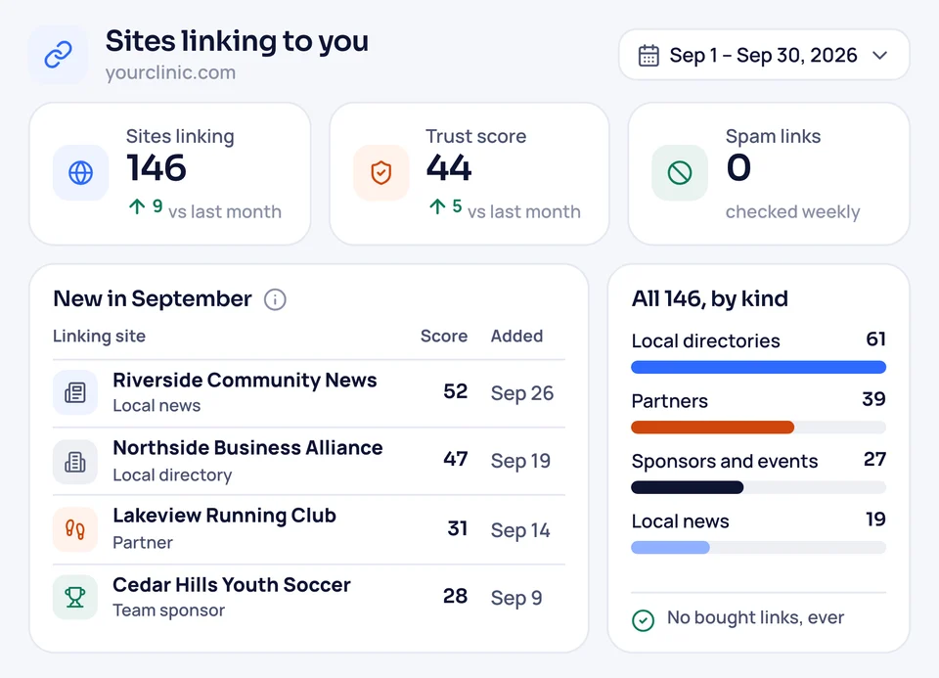Screen dimensions: 939x678
Task: Click the Sponsors and events label
Action: tap(725, 461)
